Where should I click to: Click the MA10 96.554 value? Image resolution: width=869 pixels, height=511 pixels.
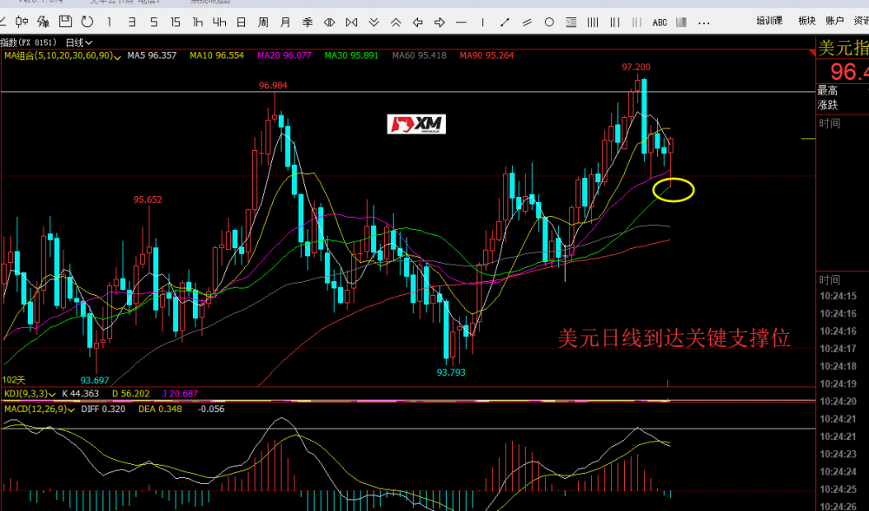pyautogui.click(x=216, y=56)
